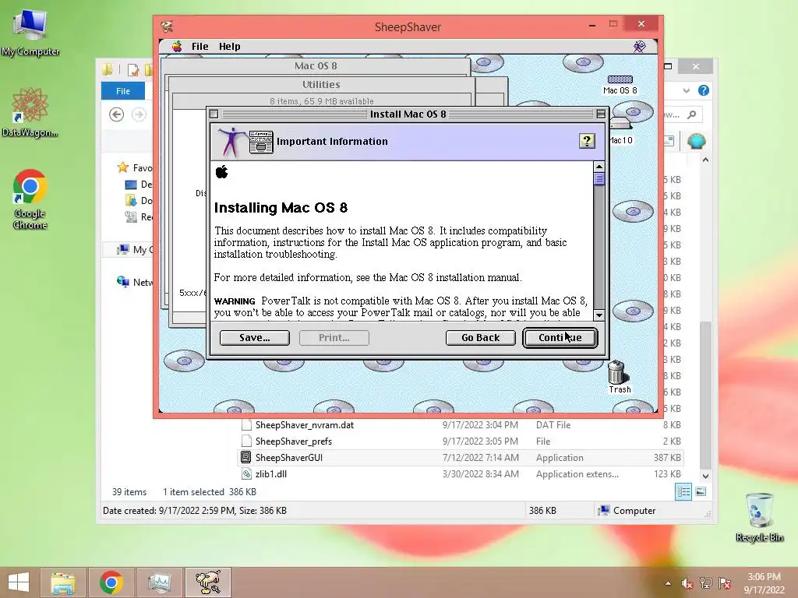Click the Desktop item under Favorites

[139, 184]
